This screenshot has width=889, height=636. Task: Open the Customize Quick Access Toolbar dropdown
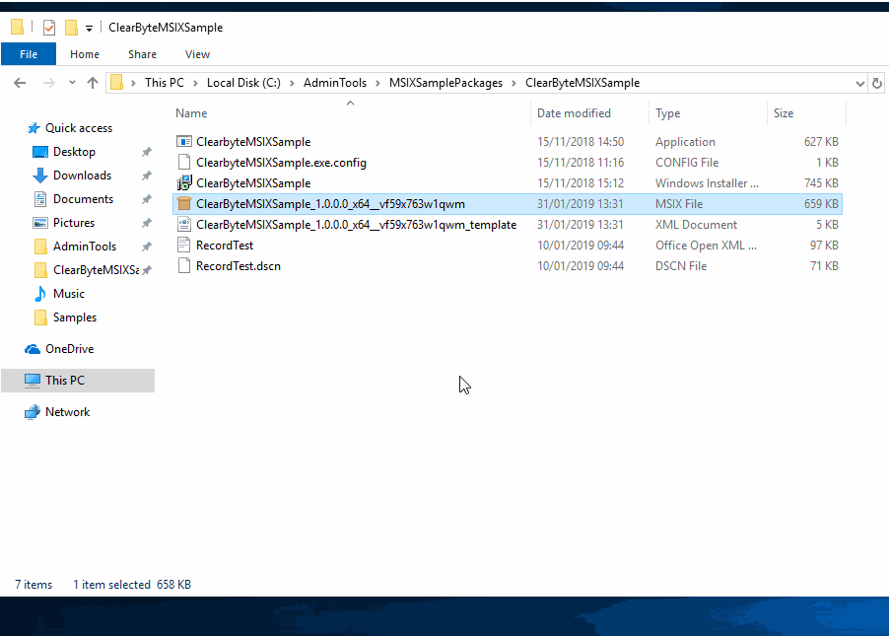click(x=89, y=28)
